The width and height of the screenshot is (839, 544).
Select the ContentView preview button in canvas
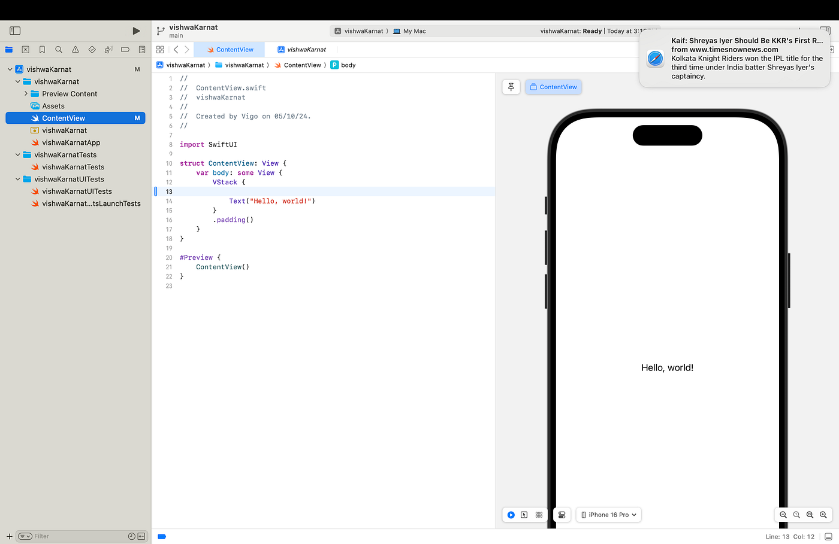(553, 87)
